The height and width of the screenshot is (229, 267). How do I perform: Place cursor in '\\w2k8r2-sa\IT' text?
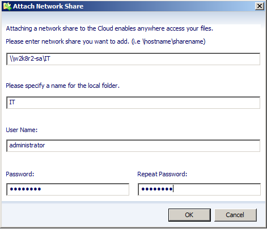click(x=30, y=59)
